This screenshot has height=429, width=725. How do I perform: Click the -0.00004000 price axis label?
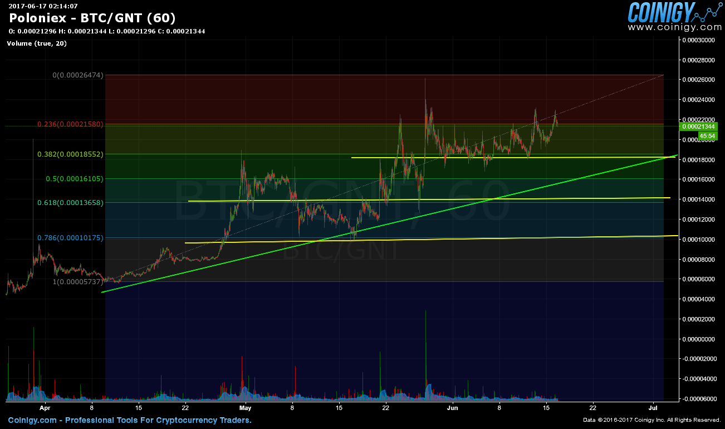tap(698, 379)
